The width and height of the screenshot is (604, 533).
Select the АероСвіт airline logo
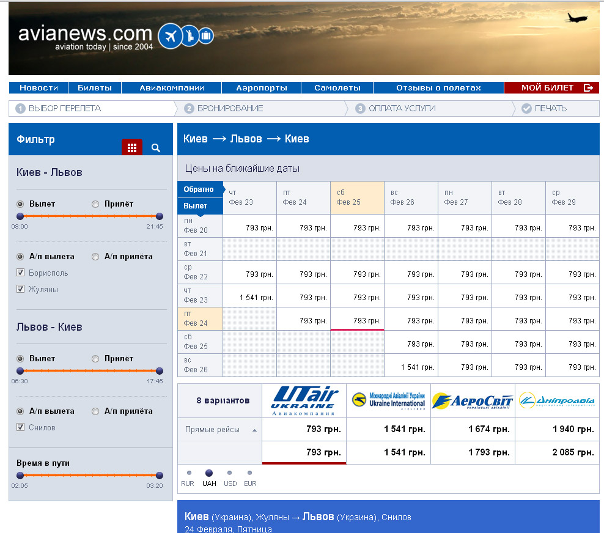coord(473,401)
